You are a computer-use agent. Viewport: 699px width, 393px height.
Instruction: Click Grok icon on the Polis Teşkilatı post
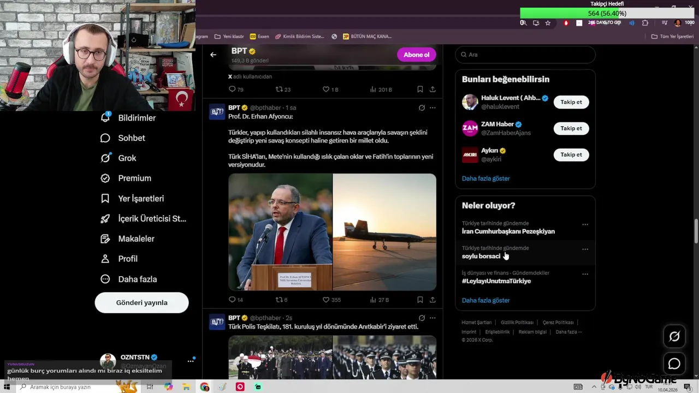[x=422, y=318]
